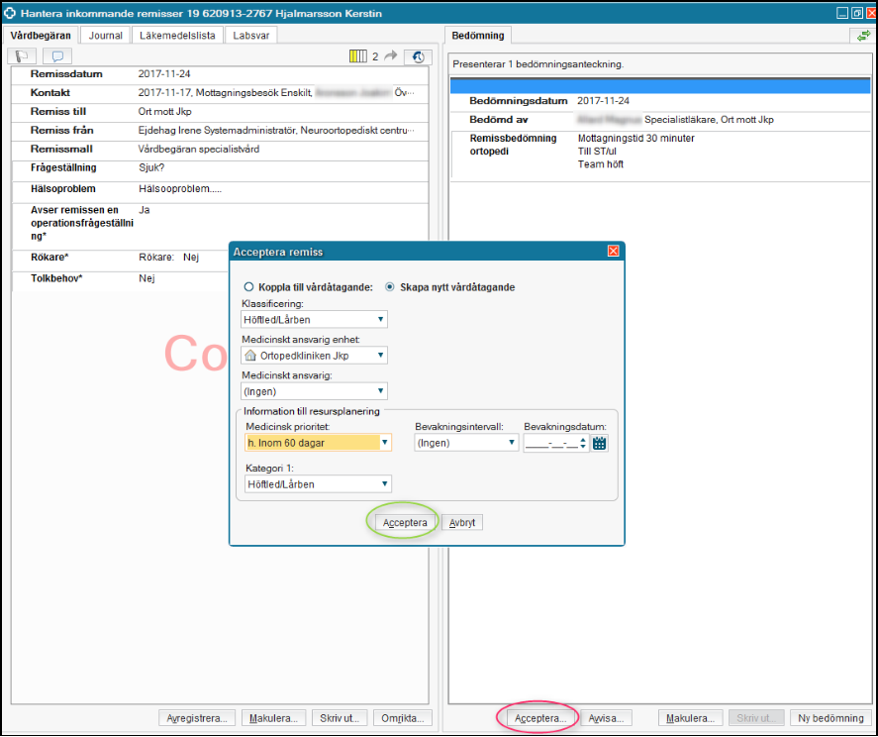Click Avbryt to cancel the dialog

(x=462, y=522)
